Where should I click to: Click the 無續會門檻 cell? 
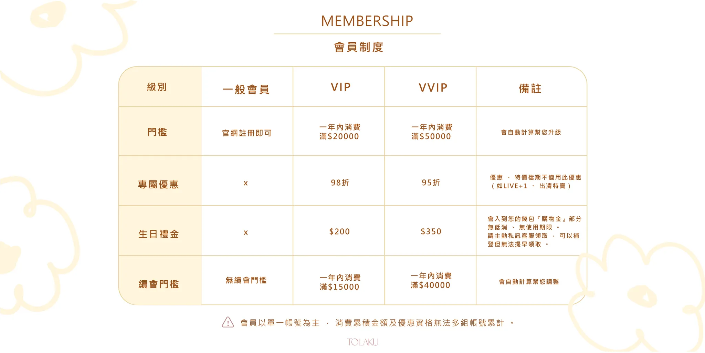click(x=246, y=280)
